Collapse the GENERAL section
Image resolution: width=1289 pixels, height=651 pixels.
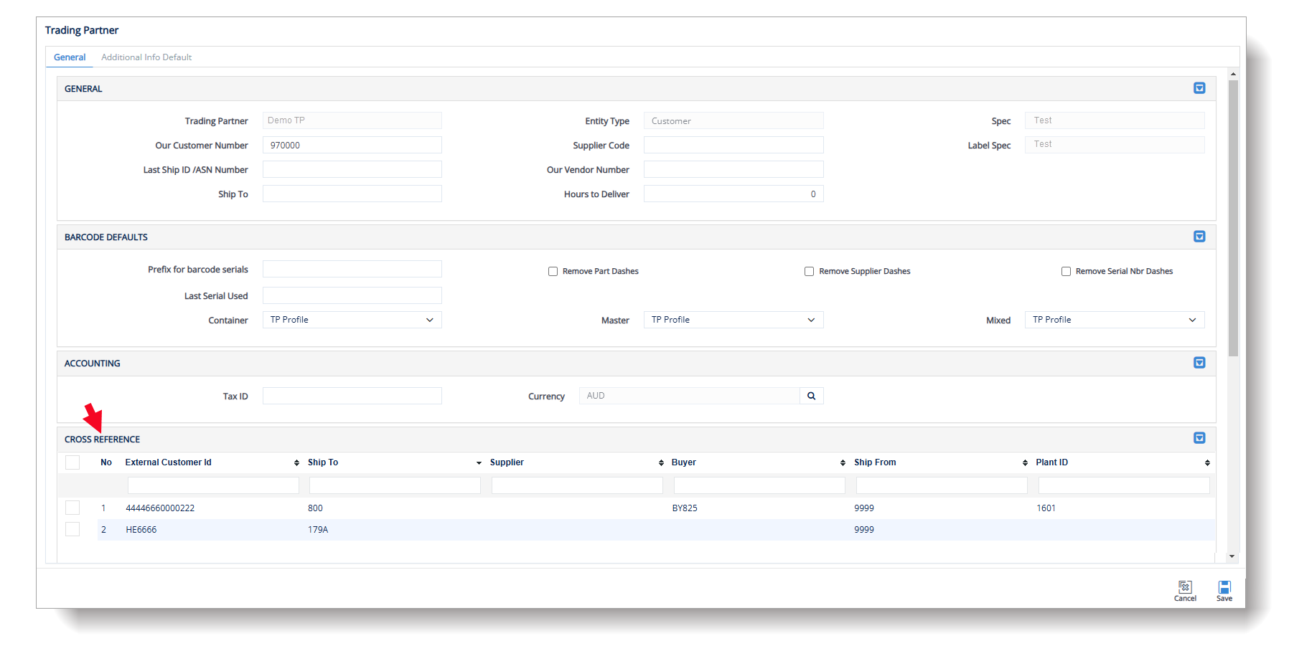(x=1199, y=88)
